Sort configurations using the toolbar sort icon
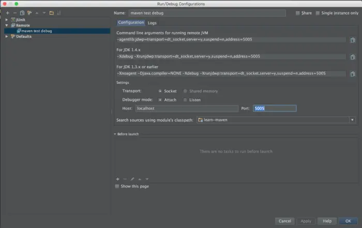Viewport: 362px width, 228px height. pos(59,13)
